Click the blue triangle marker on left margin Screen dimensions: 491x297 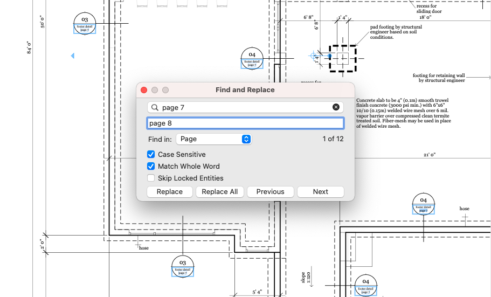(x=73, y=56)
